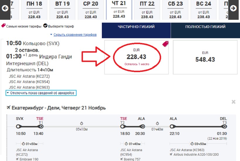
Task: Select the EUR 228.43 partially flexible fare
Action: point(136,57)
